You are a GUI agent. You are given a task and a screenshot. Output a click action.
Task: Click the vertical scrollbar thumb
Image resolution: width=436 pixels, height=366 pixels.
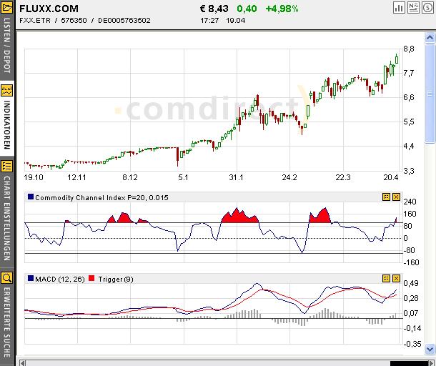[430, 94]
